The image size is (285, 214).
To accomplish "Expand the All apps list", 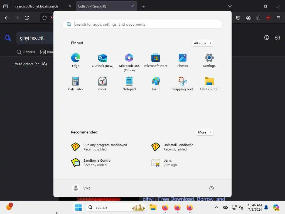I will tap(203, 43).
